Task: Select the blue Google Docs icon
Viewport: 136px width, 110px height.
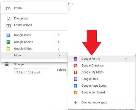Action: 8,35
